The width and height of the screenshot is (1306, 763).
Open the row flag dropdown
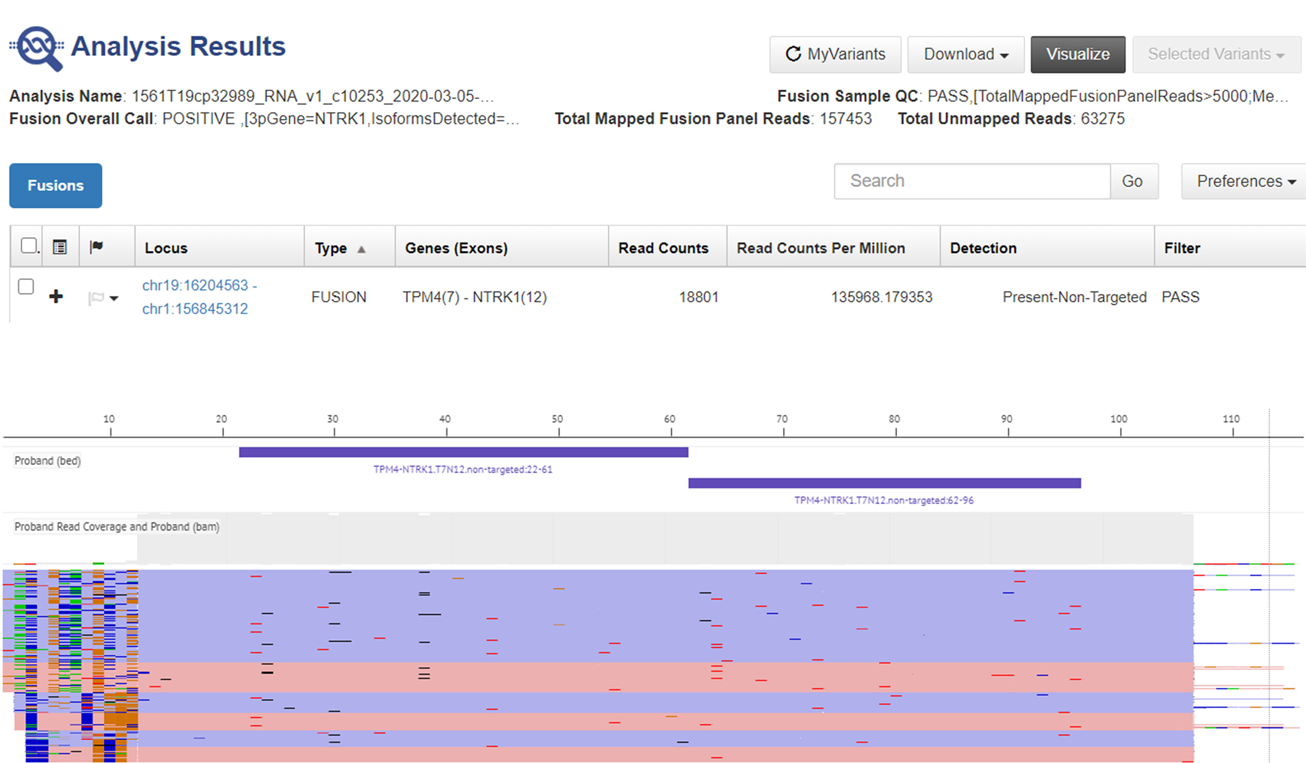104,298
